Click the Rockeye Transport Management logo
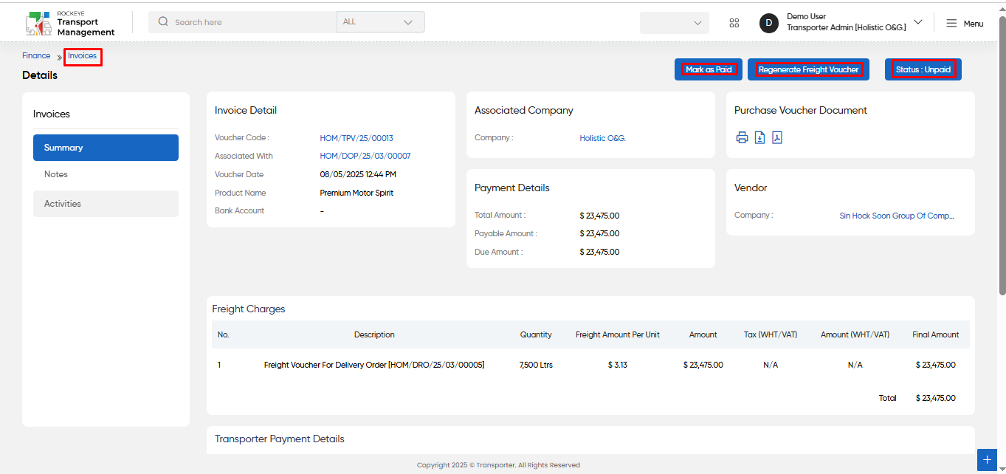Screen dimensions: 1006x474 (70, 23)
